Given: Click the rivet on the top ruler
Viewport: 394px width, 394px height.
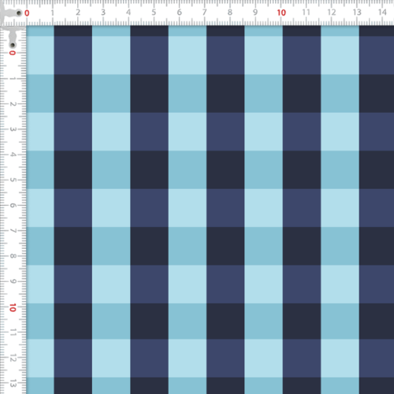Looking at the screenshot, I should point(19,13).
